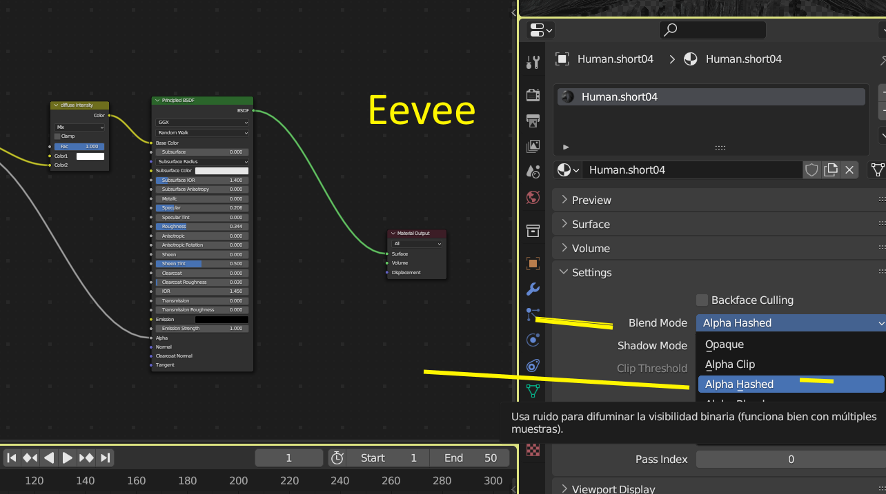Open the Modifiers properties tab
This screenshot has height=494, width=886.
pos(533,289)
